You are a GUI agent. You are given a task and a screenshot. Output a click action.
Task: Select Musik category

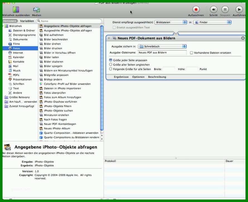click(x=14, y=70)
